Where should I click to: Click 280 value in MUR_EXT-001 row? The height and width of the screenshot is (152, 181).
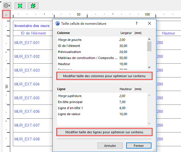click(x=160, y=43)
